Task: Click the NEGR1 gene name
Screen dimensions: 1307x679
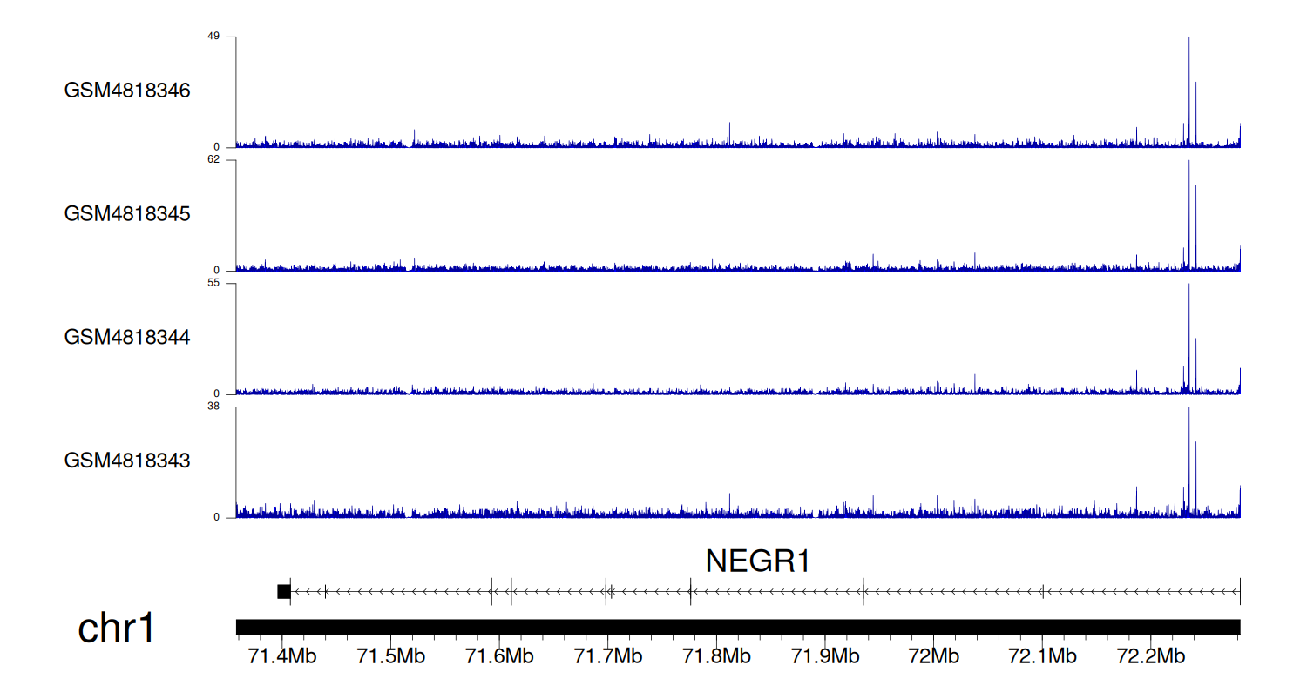Action: [757, 561]
